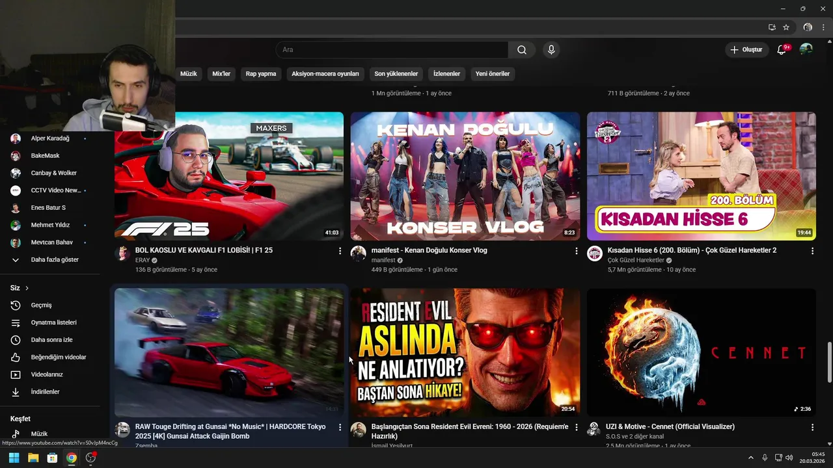Open the Cennet visualizer thumbnail
The height and width of the screenshot is (468, 833).
[702, 352]
